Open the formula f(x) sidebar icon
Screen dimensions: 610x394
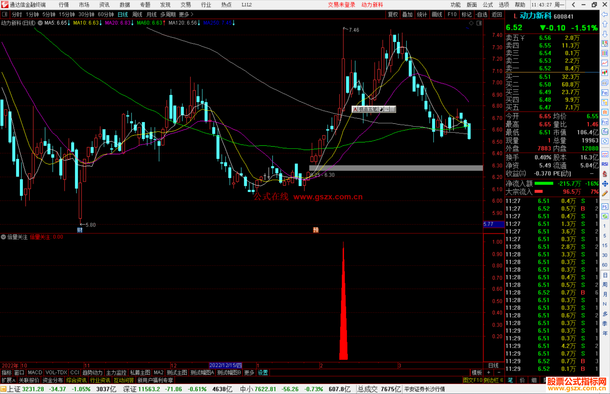pos(605,132)
